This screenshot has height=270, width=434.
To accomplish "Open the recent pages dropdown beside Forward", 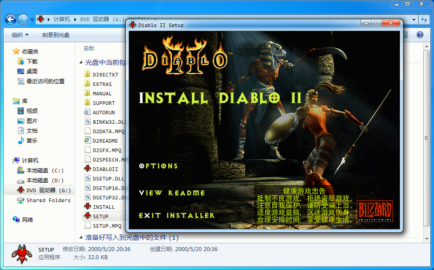I will 32,20.
